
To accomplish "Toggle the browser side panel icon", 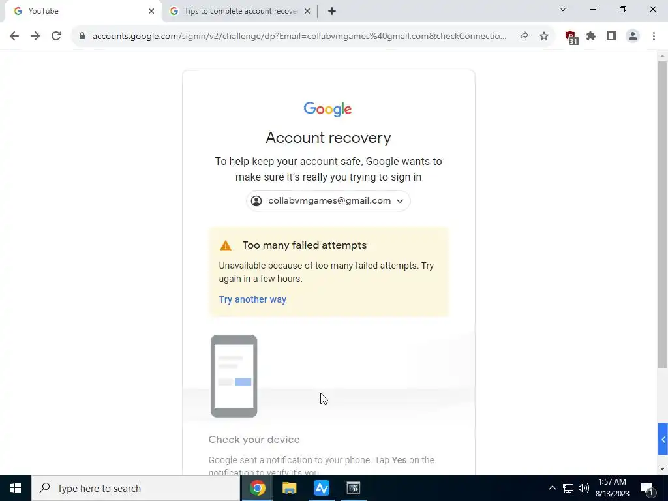I will (612, 37).
